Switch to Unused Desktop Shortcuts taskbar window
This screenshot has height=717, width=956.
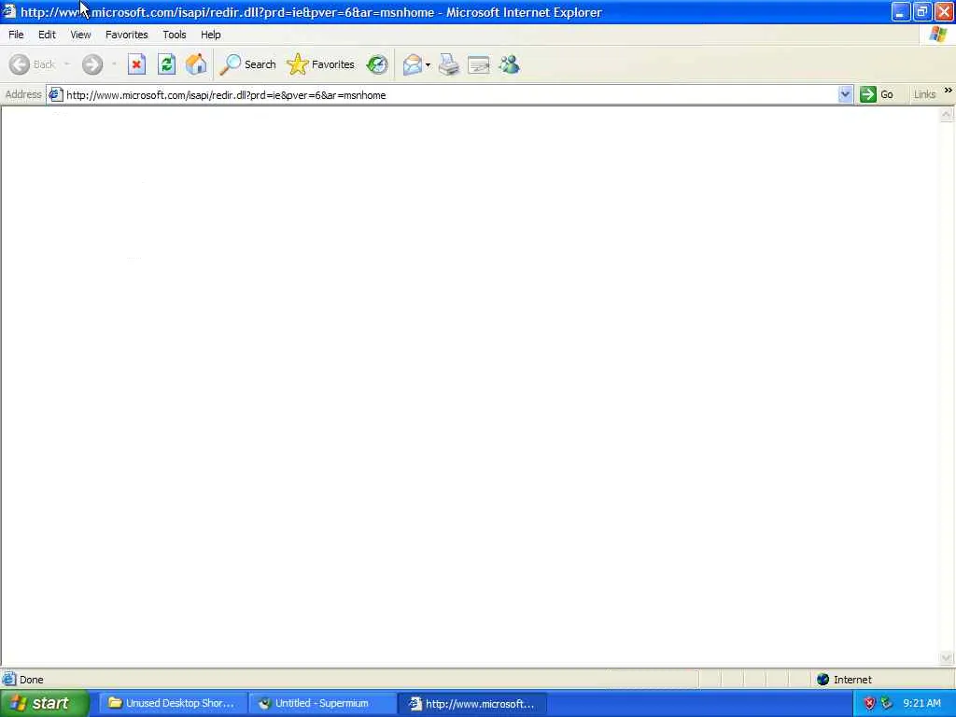(x=173, y=703)
